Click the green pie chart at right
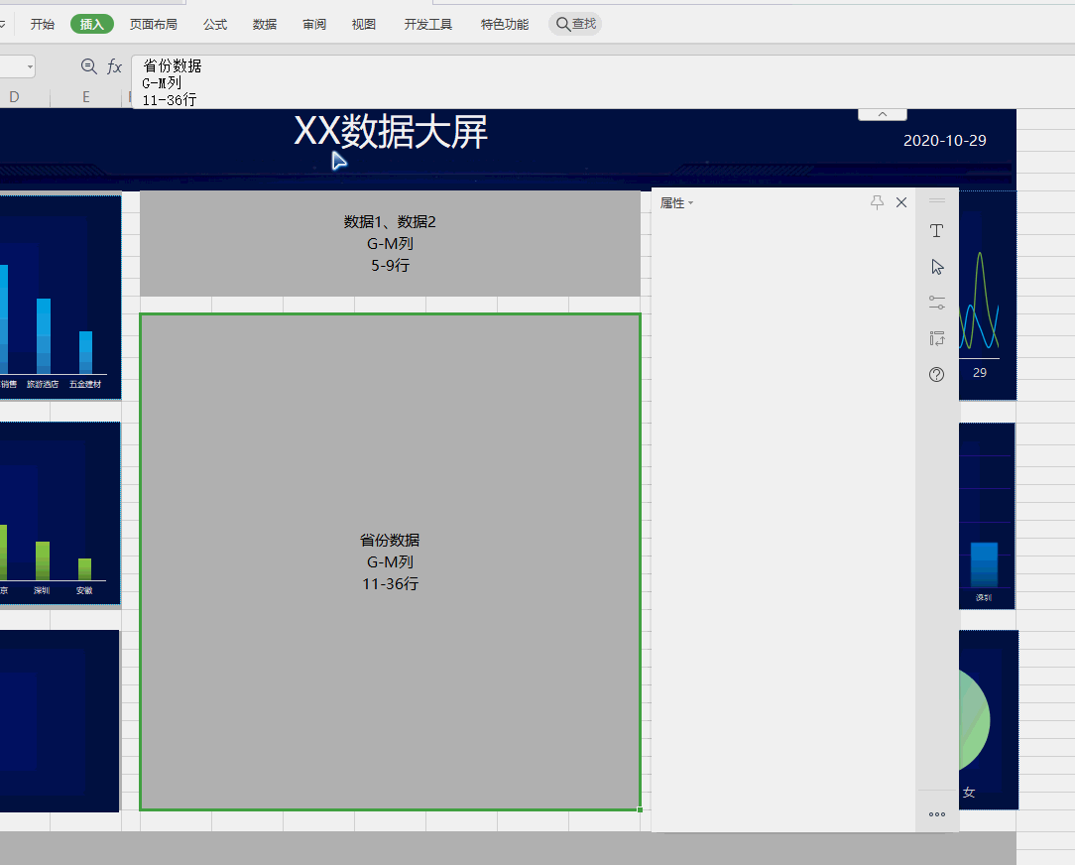Image resolution: width=1075 pixels, height=865 pixels. point(974,719)
